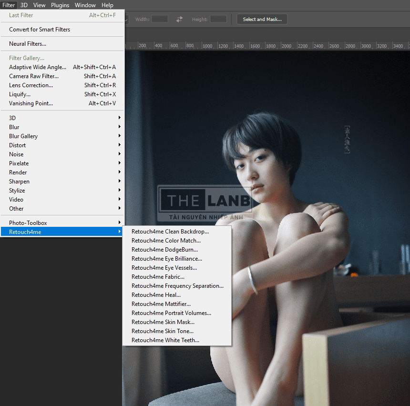Expand the Other submenu
The image size is (410, 406).
[62, 209]
